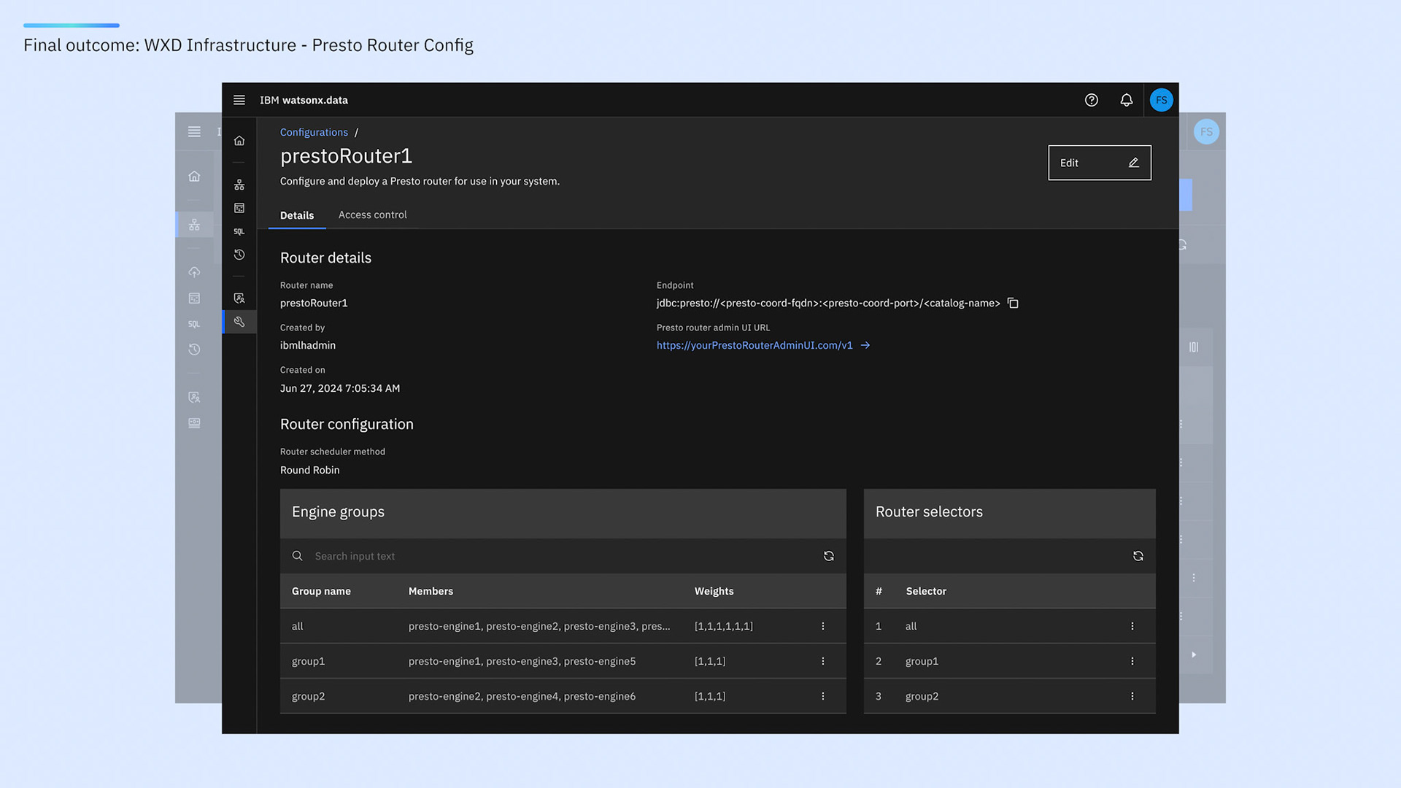
Task: Open the Data manager icon in the sidebar
Action: [239, 208]
